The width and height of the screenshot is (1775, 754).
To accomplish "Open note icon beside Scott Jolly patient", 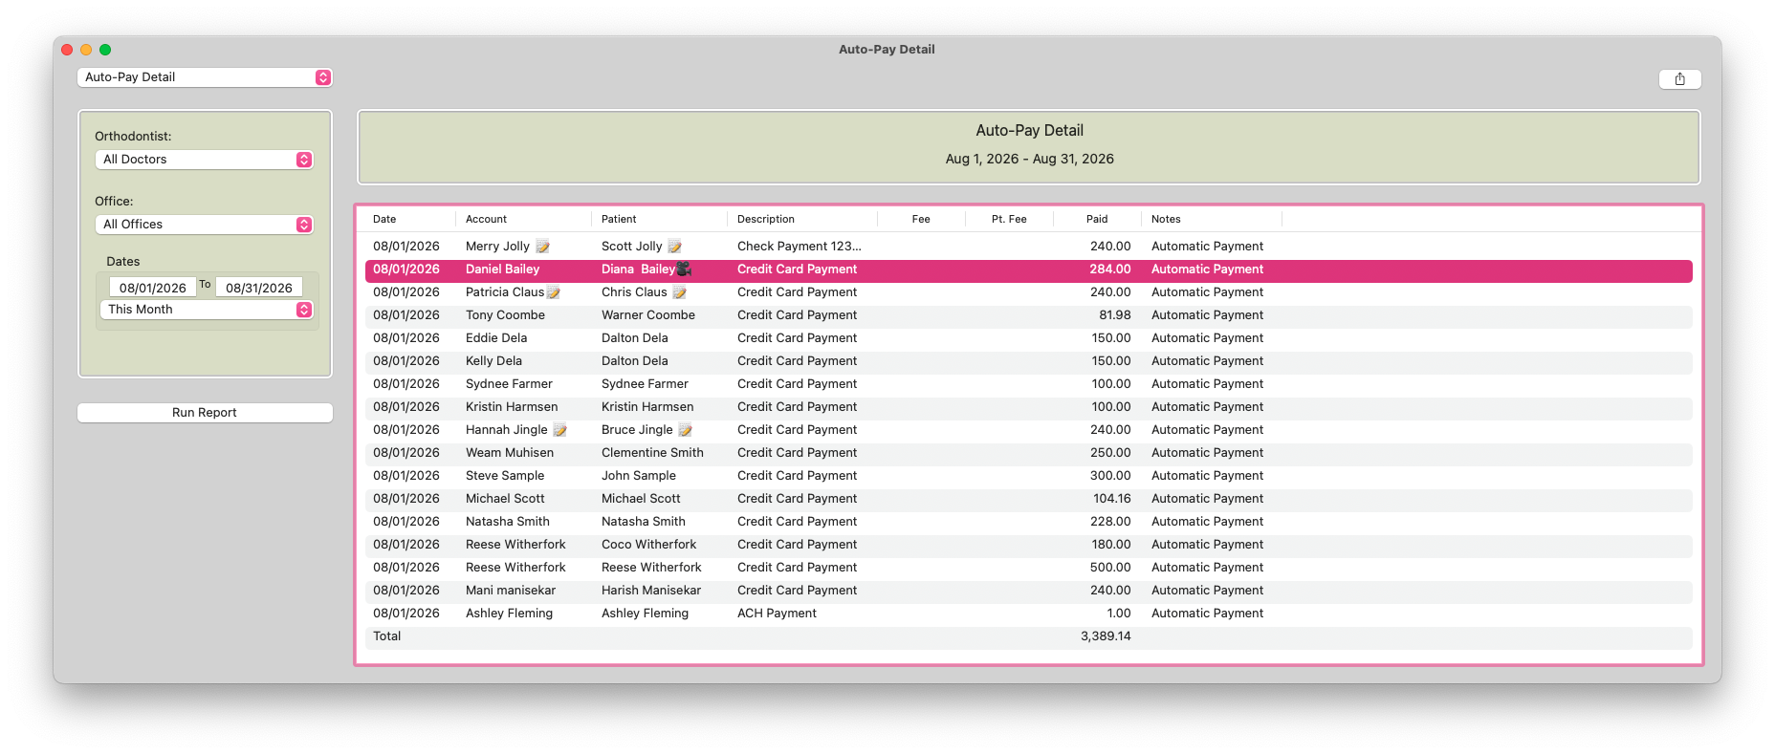I will (x=674, y=247).
